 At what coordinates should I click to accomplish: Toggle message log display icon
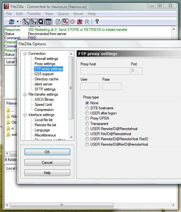pyautogui.click(x=48, y=22)
